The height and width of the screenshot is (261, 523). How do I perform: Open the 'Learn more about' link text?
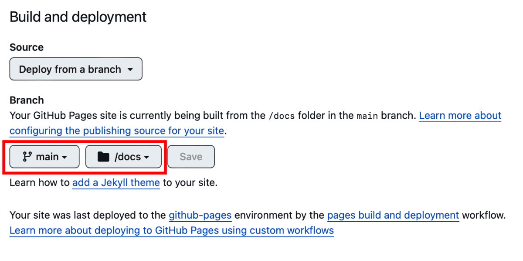point(460,116)
